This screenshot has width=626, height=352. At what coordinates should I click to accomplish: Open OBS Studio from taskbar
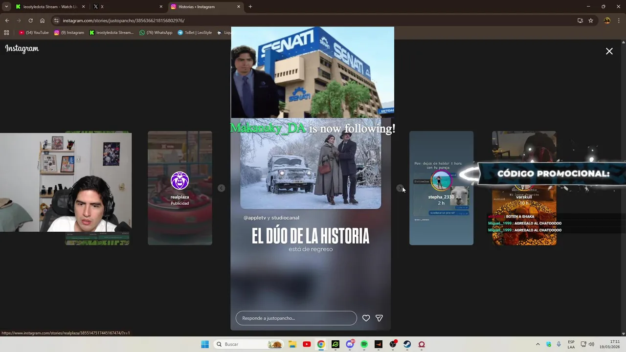pos(393,344)
